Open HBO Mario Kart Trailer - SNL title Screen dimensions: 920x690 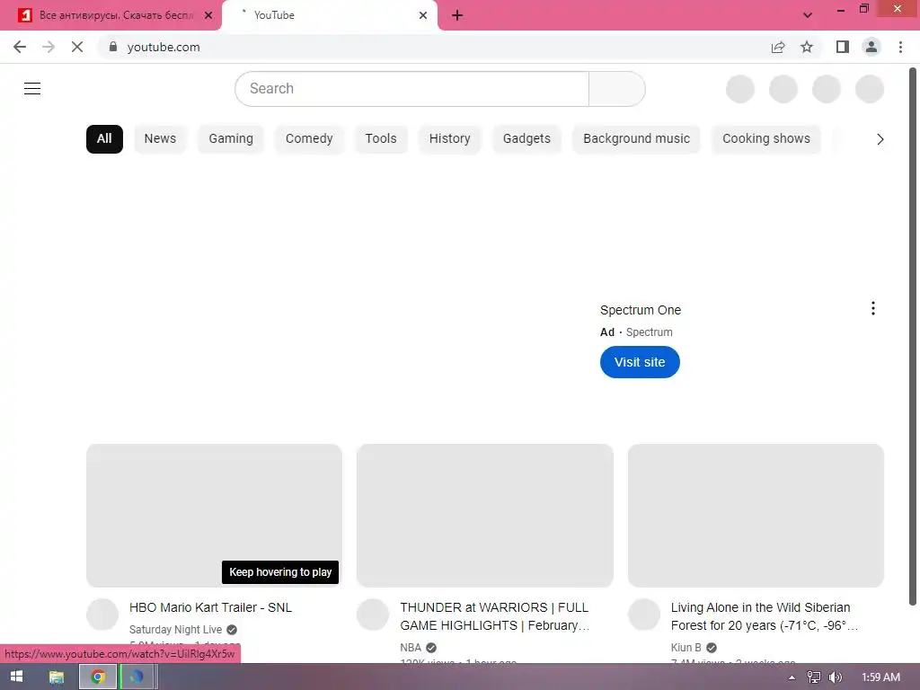210,607
